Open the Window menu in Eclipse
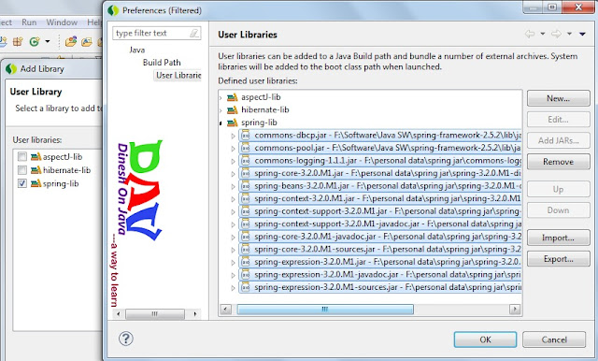Image resolution: width=598 pixels, height=361 pixels. [62, 22]
